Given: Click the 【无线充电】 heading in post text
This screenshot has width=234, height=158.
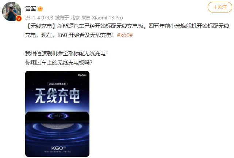Looking at the screenshot, I should tap(41, 26).
